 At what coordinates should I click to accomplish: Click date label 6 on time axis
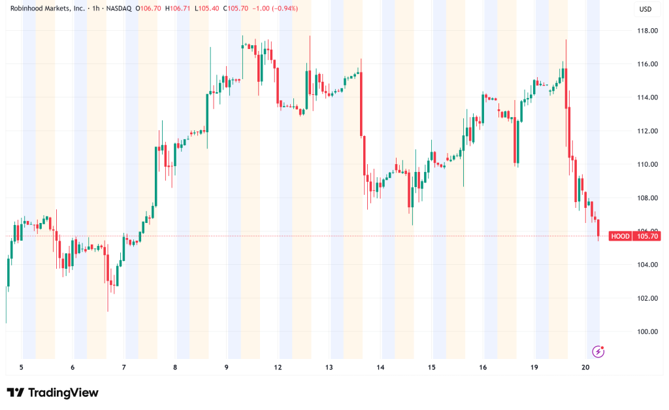click(73, 367)
